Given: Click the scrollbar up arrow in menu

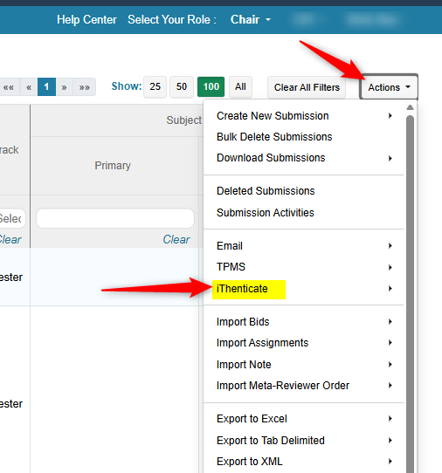Looking at the screenshot, I should click(410, 107).
